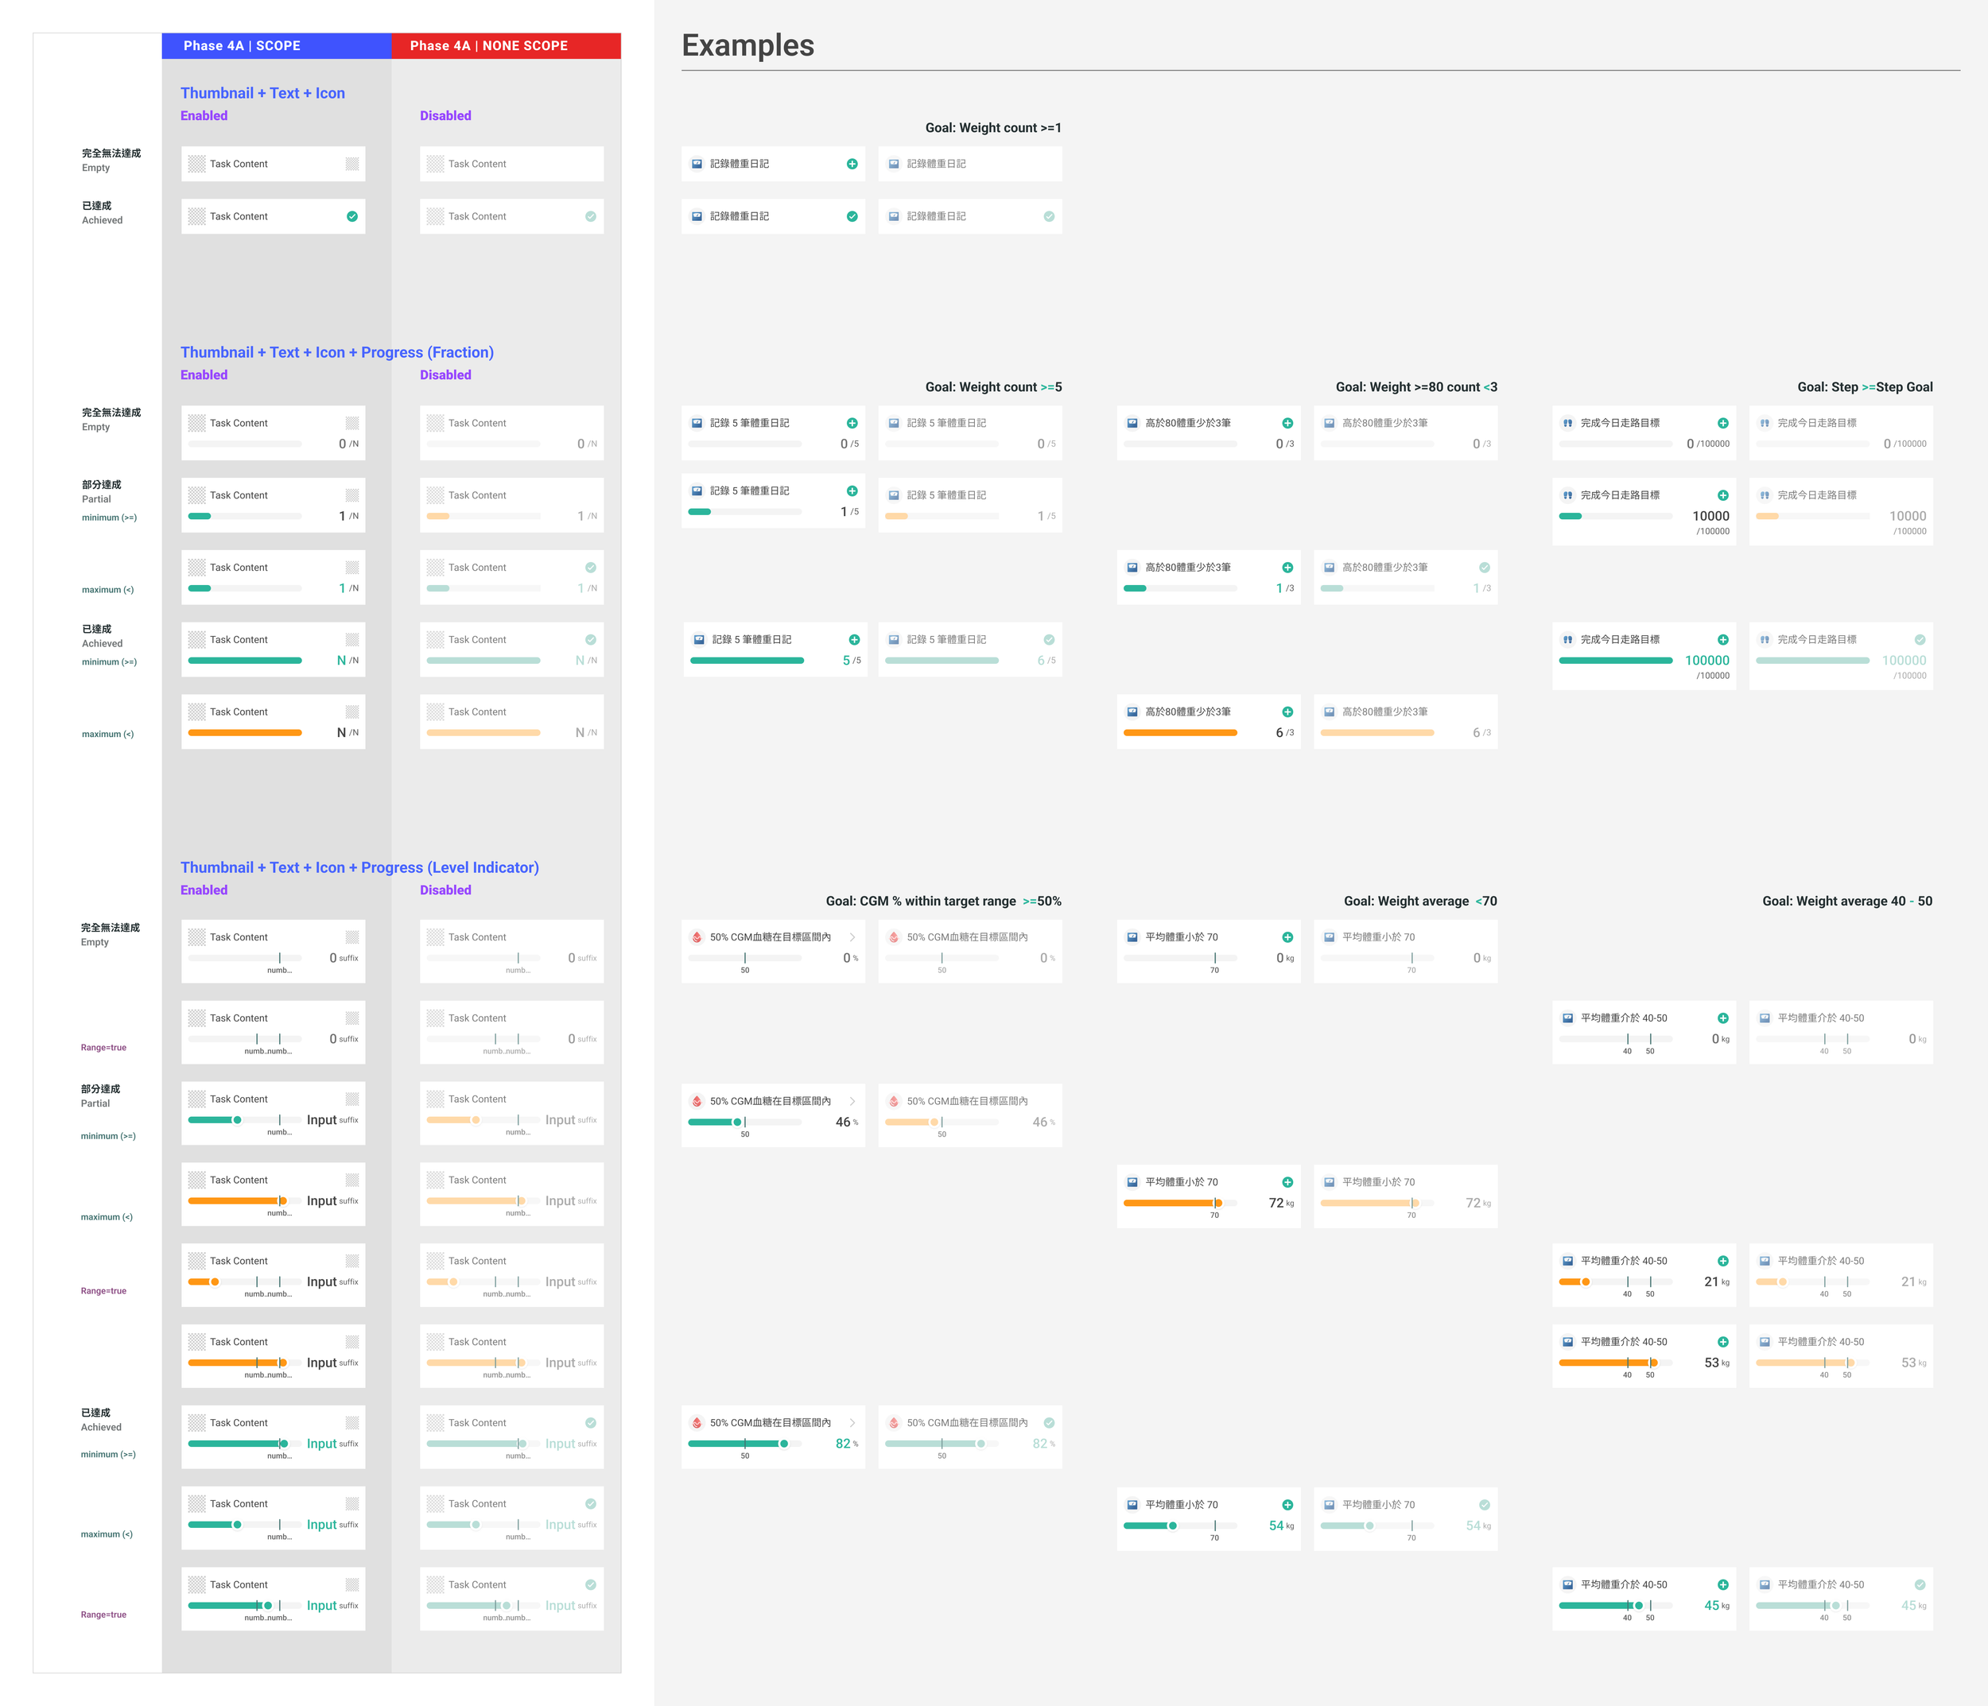Expand chevron on enabled CGM card showing 82%
Image resolution: width=1988 pixels, height=1706 pixels.
pos(852,1422)
